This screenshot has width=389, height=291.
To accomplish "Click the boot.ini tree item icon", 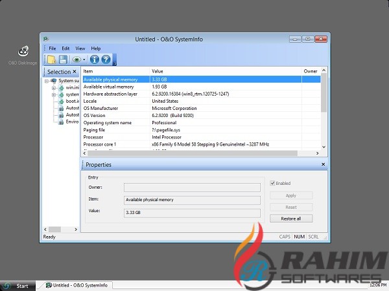I will point(61,102).
